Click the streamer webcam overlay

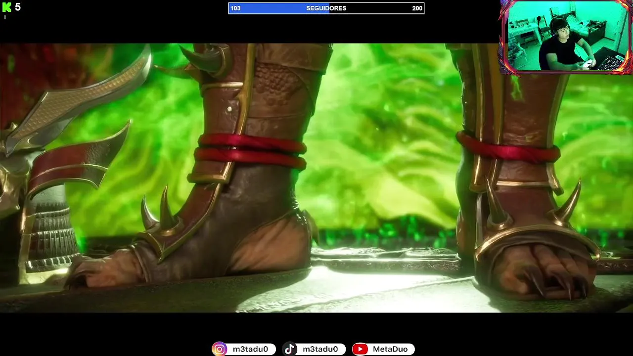click(566, 37)
